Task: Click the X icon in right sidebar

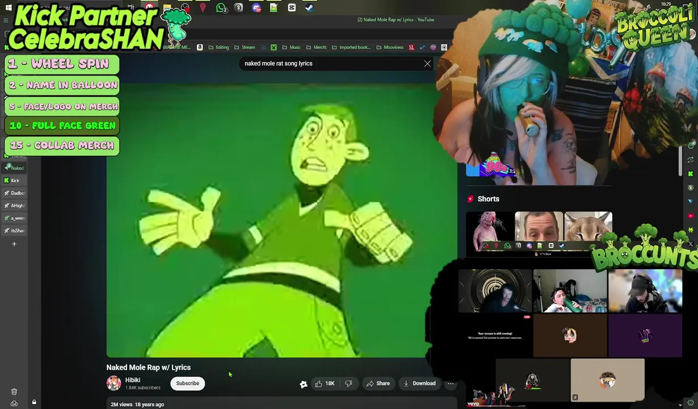Action: [691, 244]
